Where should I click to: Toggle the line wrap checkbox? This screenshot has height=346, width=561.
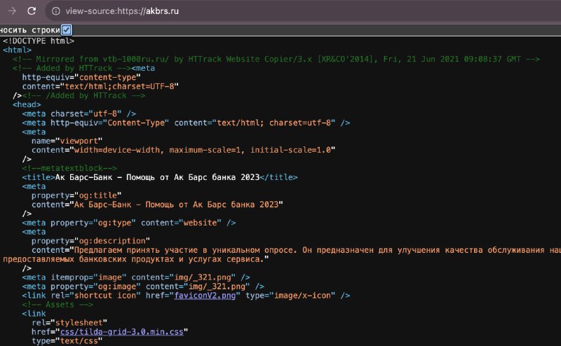coord(67,29)
